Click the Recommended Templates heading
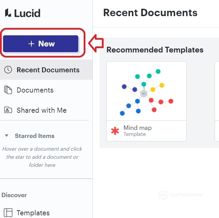Image resolution: width=219 pixels, height=218 pixels. click(155, 50)
